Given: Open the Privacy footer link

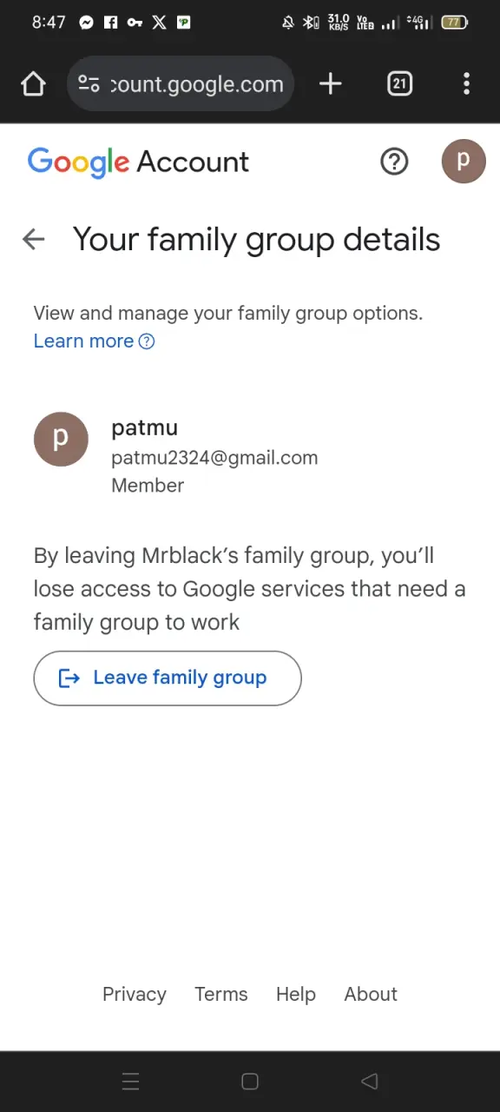Looking at the screenshot, I should (x=135, y=995).
